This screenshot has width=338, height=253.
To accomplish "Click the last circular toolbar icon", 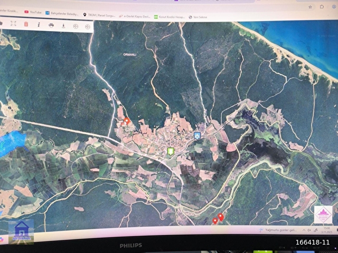I will [x=88, y=27].
